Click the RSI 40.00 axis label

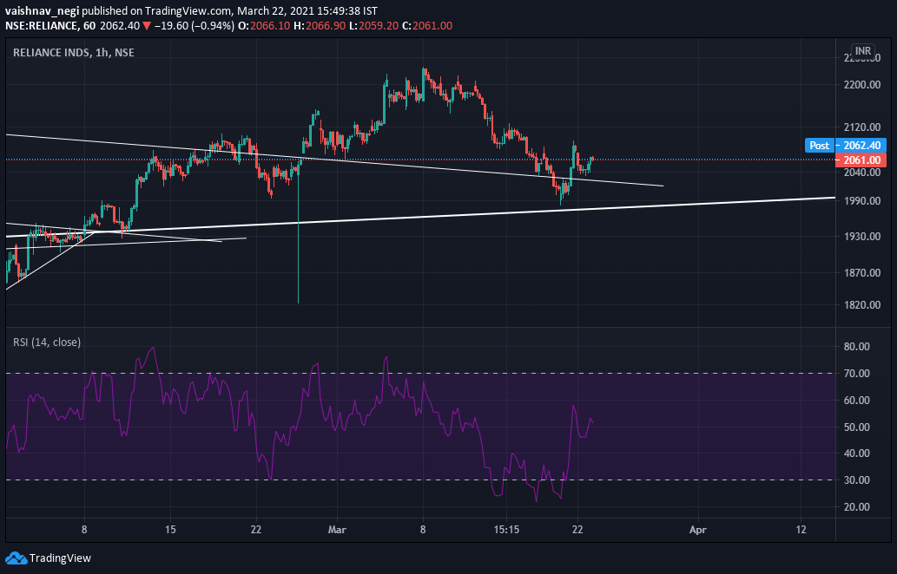pos(856,453)
